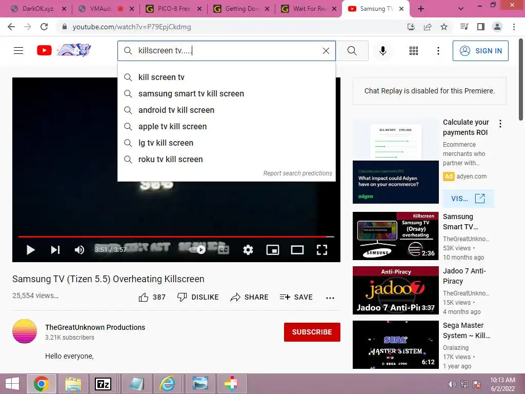The image size is (525, 394).
Task: Skip to the next video
Action: point(55,250)
